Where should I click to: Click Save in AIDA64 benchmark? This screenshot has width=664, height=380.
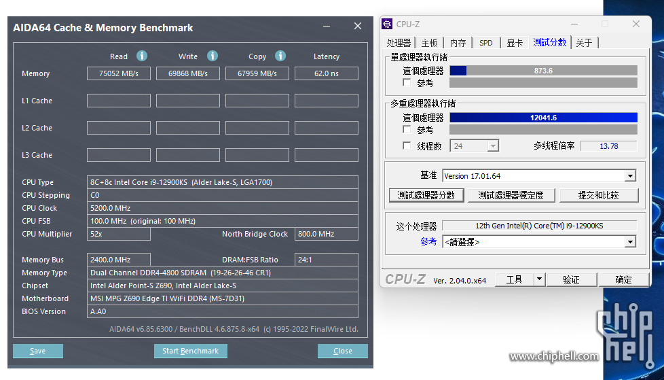(x=38, y=351)
